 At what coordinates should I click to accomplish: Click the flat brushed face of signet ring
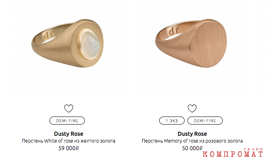coord(209,43)
